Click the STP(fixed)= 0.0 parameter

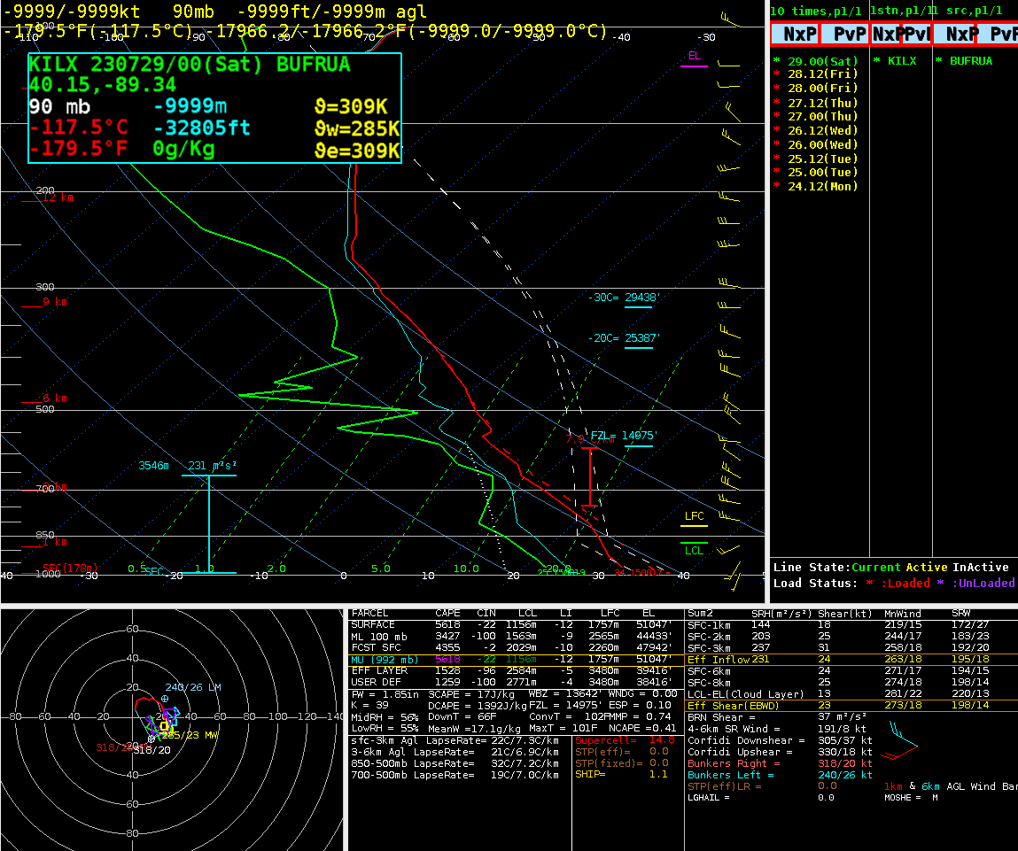[x=621, y=763]
